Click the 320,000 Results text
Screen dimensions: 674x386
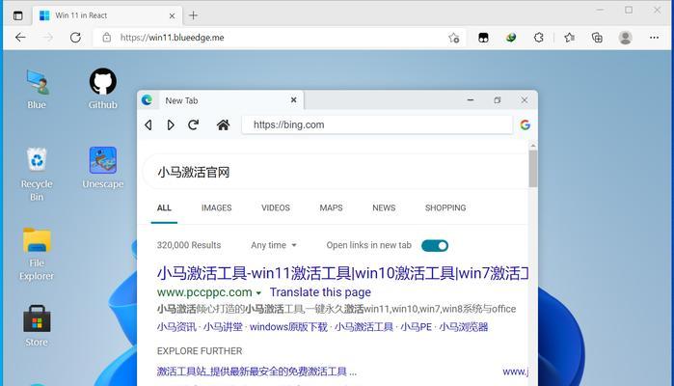[189, 245]
